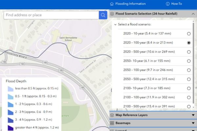This screenshot has height=131, width=197.
Task: Select the 2100 - 100-year scenario radio button
Action: coord(189,97)
